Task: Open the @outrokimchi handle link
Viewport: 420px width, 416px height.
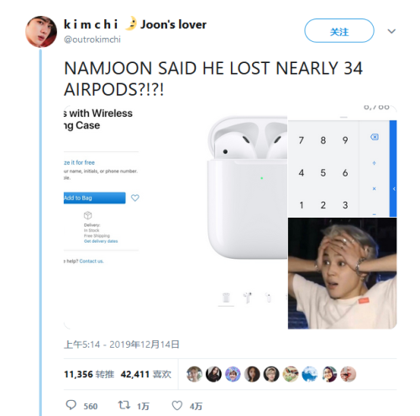Action: pyautogui.click(x=92, y=39)
